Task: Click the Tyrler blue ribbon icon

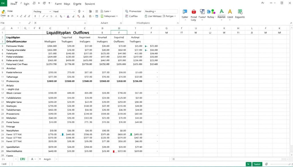Action: 185,12
